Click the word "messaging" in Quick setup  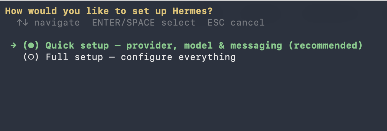tap(256, 46)
